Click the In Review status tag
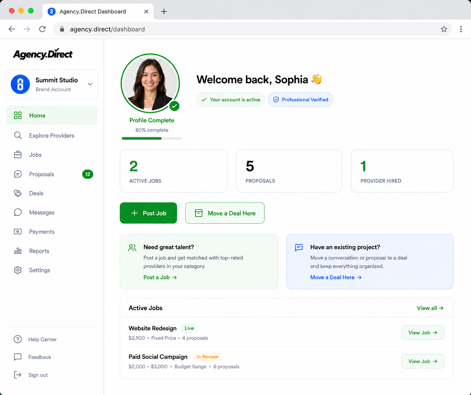This screenshot has width=471, height=395. click(207, 357)
